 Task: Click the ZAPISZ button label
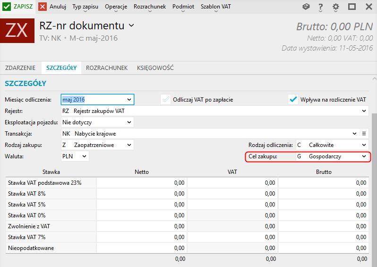[x=23, y=7]
